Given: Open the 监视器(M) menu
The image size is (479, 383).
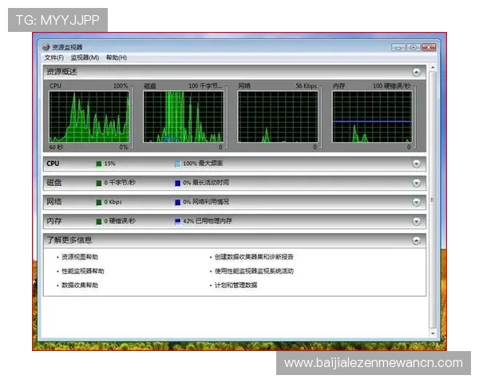Looking at the screenshot, I should click(85, 58).
